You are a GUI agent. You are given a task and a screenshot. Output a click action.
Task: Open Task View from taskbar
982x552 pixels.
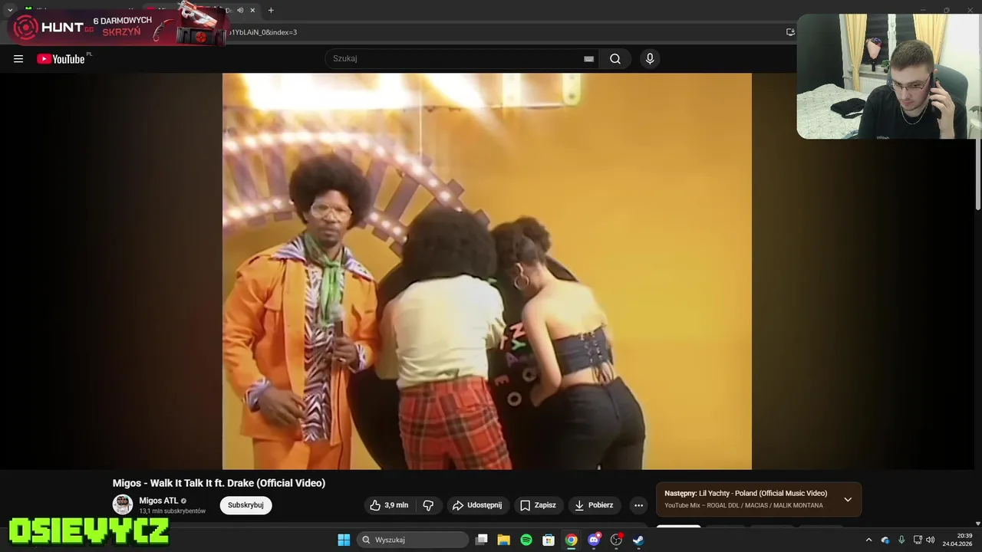pos(481,540)
